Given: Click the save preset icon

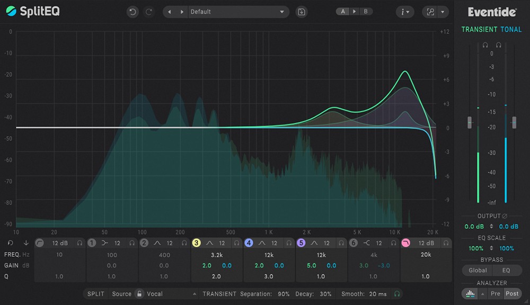Looking at the screenshot, I should pyautogui.click(x=301, y=12).
